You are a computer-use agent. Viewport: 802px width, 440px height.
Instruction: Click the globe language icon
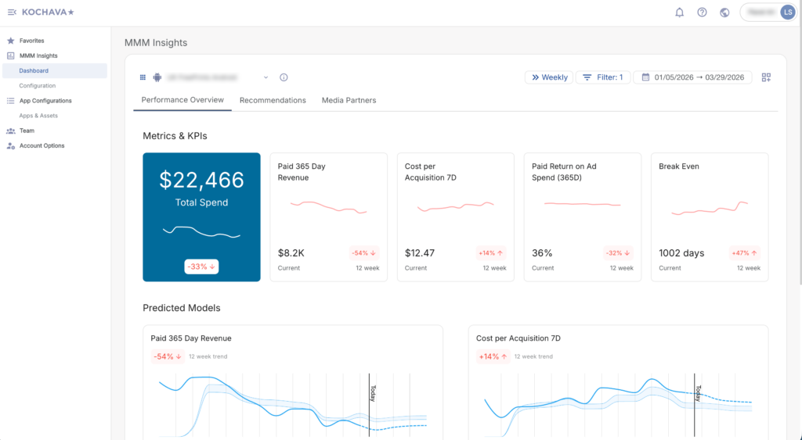724,12
